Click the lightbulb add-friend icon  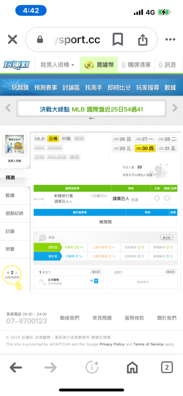[x=12, y=277]
